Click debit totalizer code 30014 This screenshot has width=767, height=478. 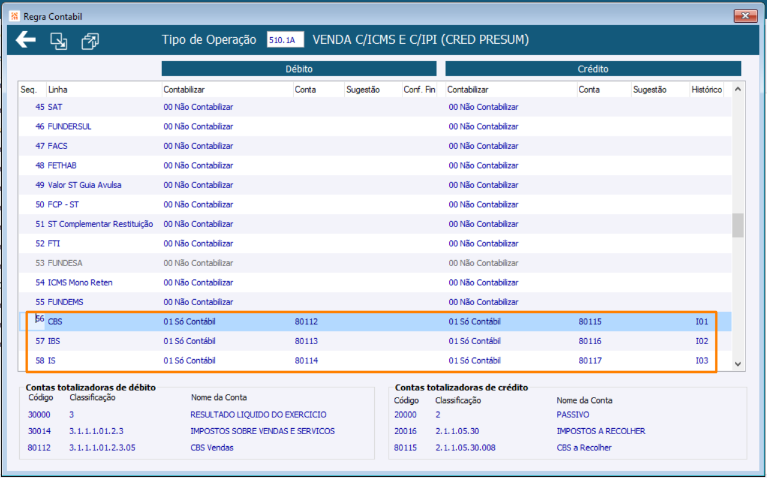pos(39,431)
